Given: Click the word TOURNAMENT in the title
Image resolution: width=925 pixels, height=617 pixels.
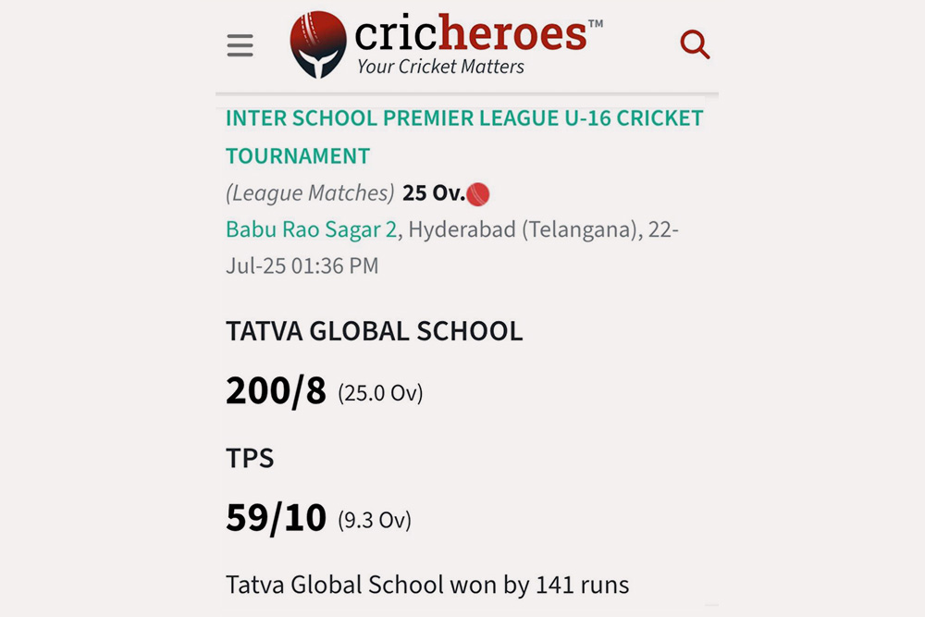Looking at the screenshot, I should tap(298, 155).
